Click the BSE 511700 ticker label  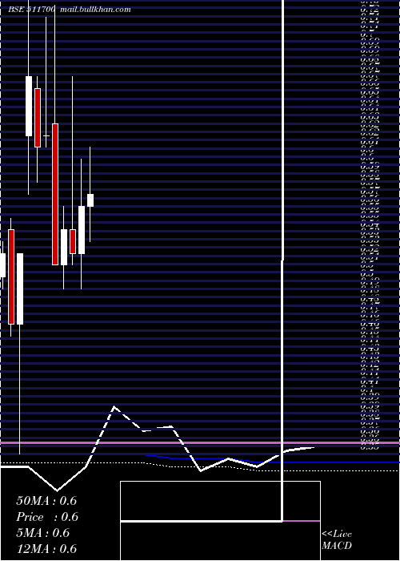pos(32,10)
